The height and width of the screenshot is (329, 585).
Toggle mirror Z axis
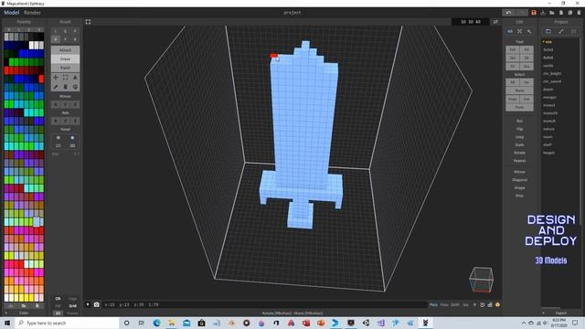click(75, 105)
